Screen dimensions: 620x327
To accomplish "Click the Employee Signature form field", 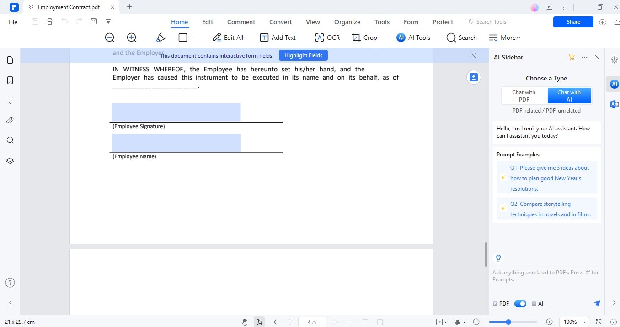I will (x=176, y=113).
